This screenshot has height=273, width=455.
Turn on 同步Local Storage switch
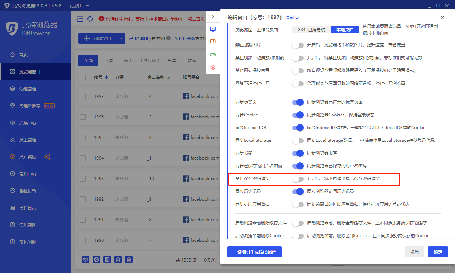tap(298, 140)
